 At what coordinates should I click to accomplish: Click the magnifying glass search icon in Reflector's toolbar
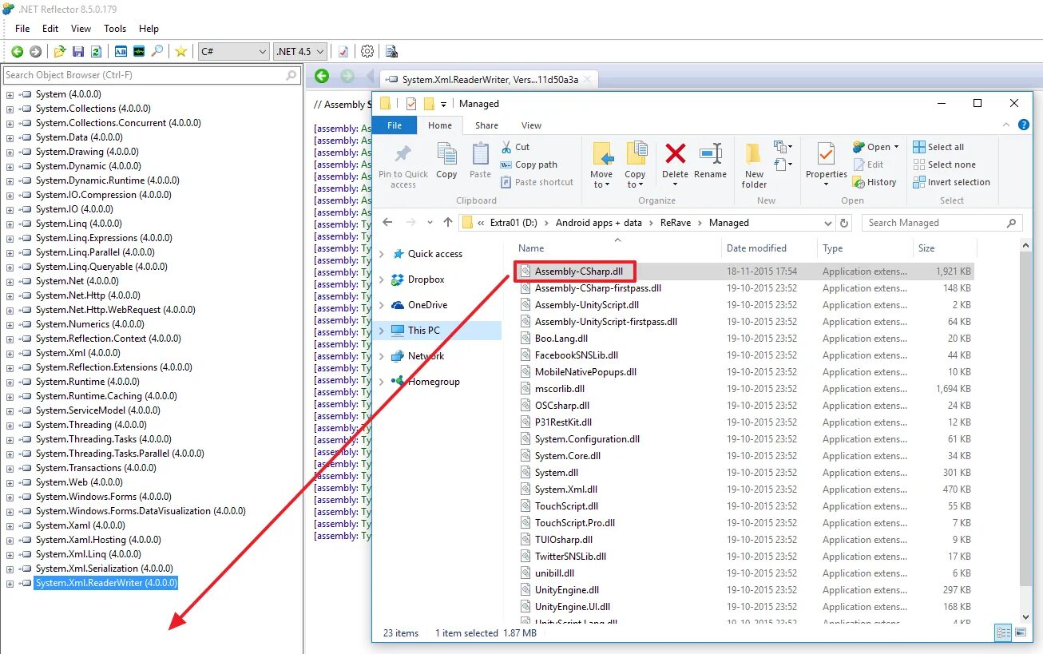click(157, 51)
